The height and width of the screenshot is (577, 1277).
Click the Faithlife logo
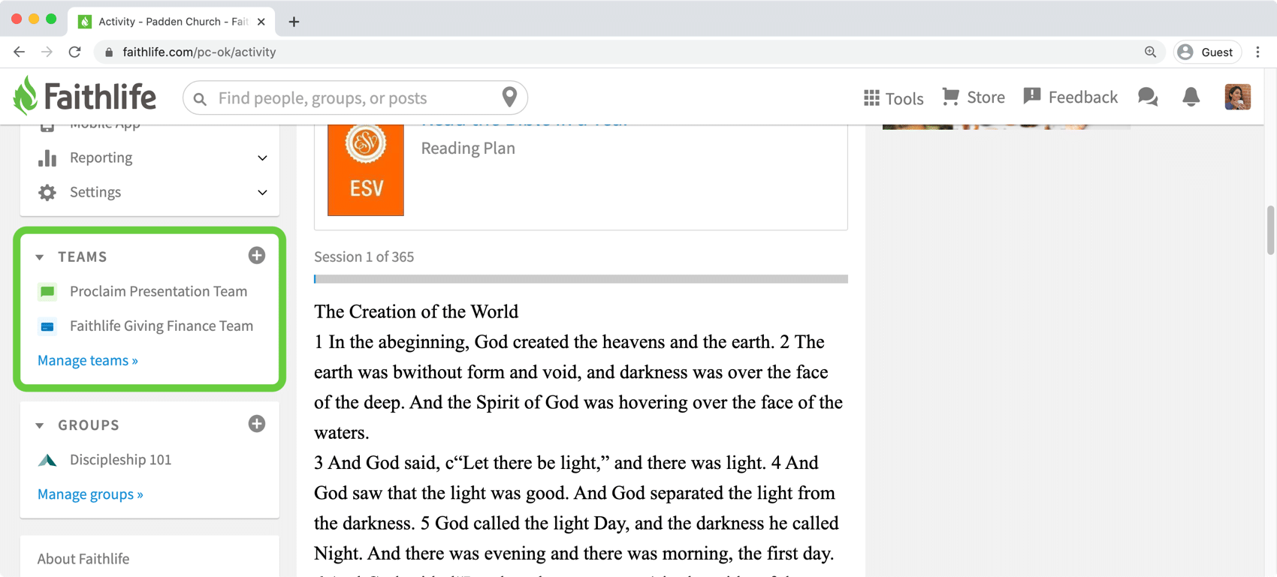tap(85, 97)
